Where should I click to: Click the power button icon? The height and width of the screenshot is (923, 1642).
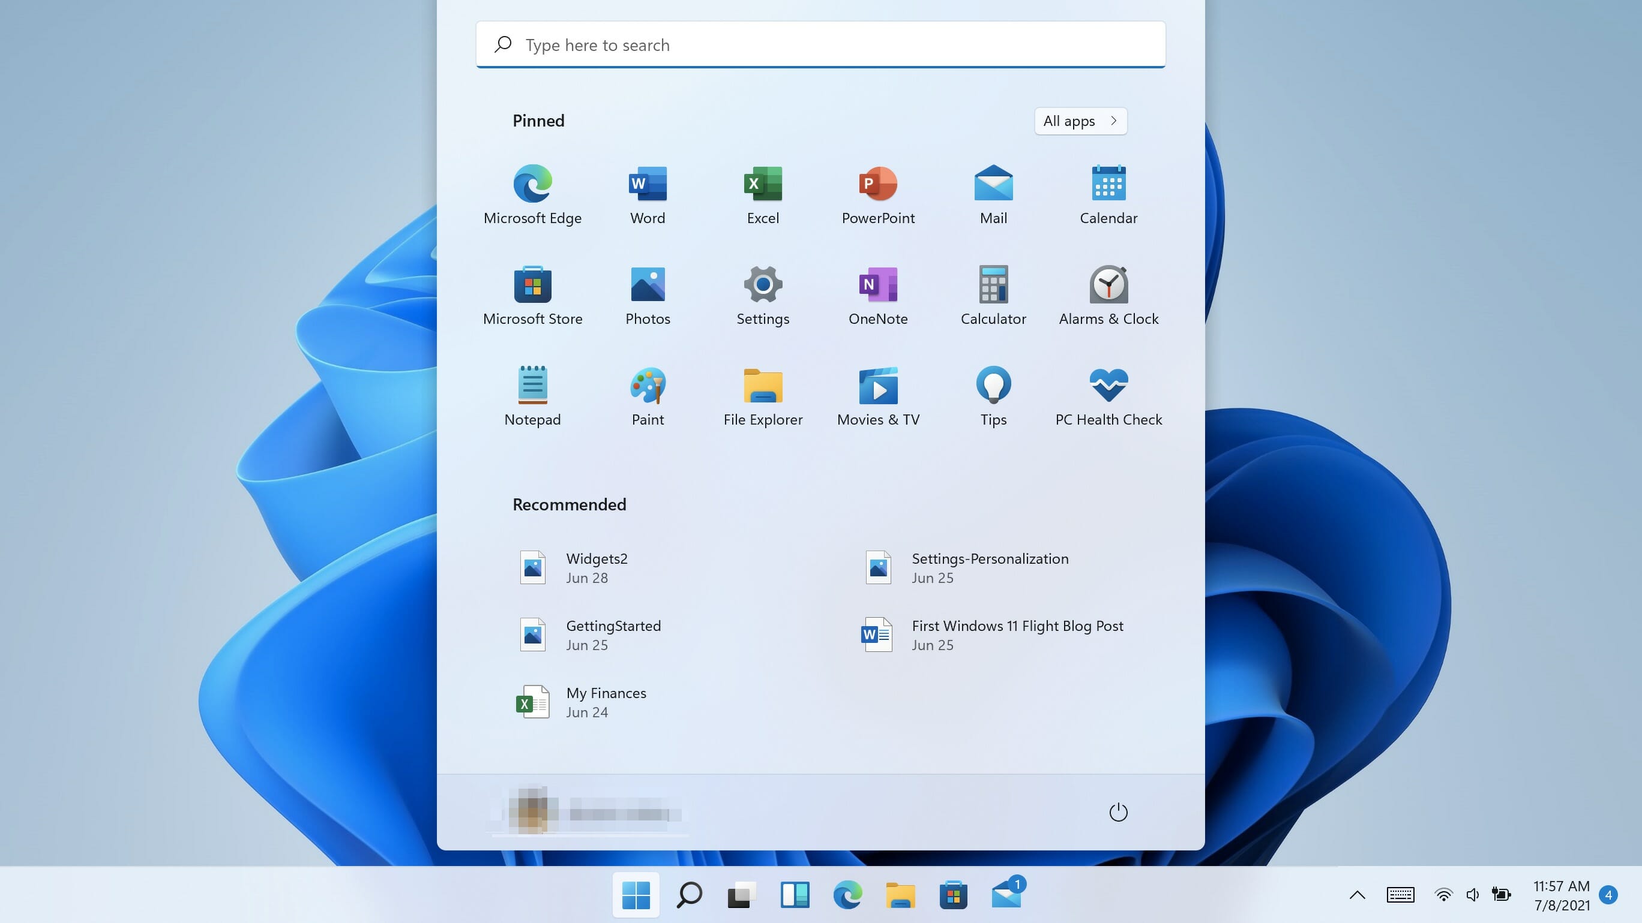(1116, 811)
